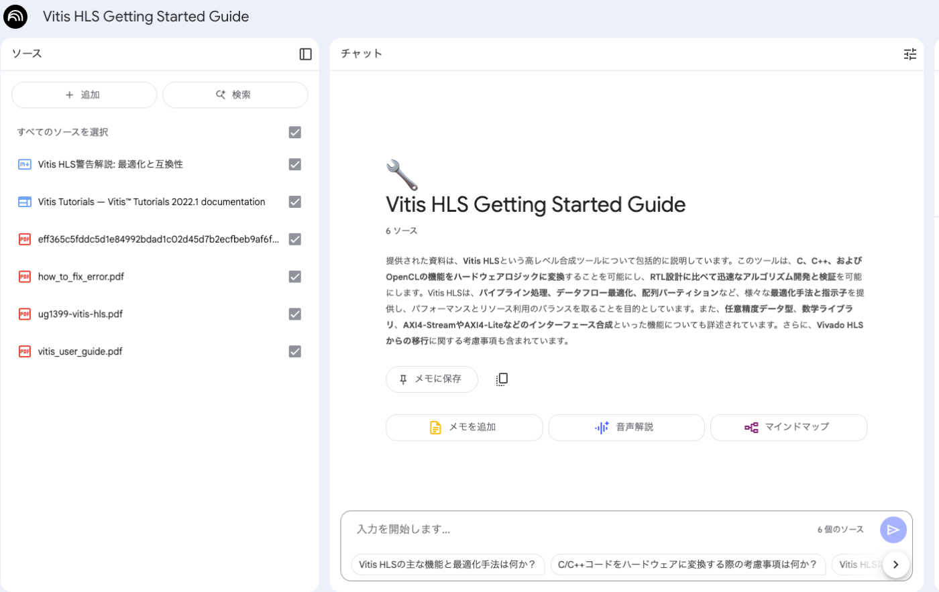Screen dimensions: 939x592
Task: Send the message with the arrow button
Action: click(x=893, y=530)
